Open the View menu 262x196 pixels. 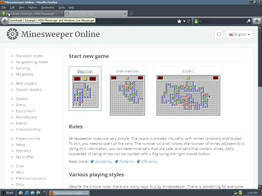click(x=21, y=7)
